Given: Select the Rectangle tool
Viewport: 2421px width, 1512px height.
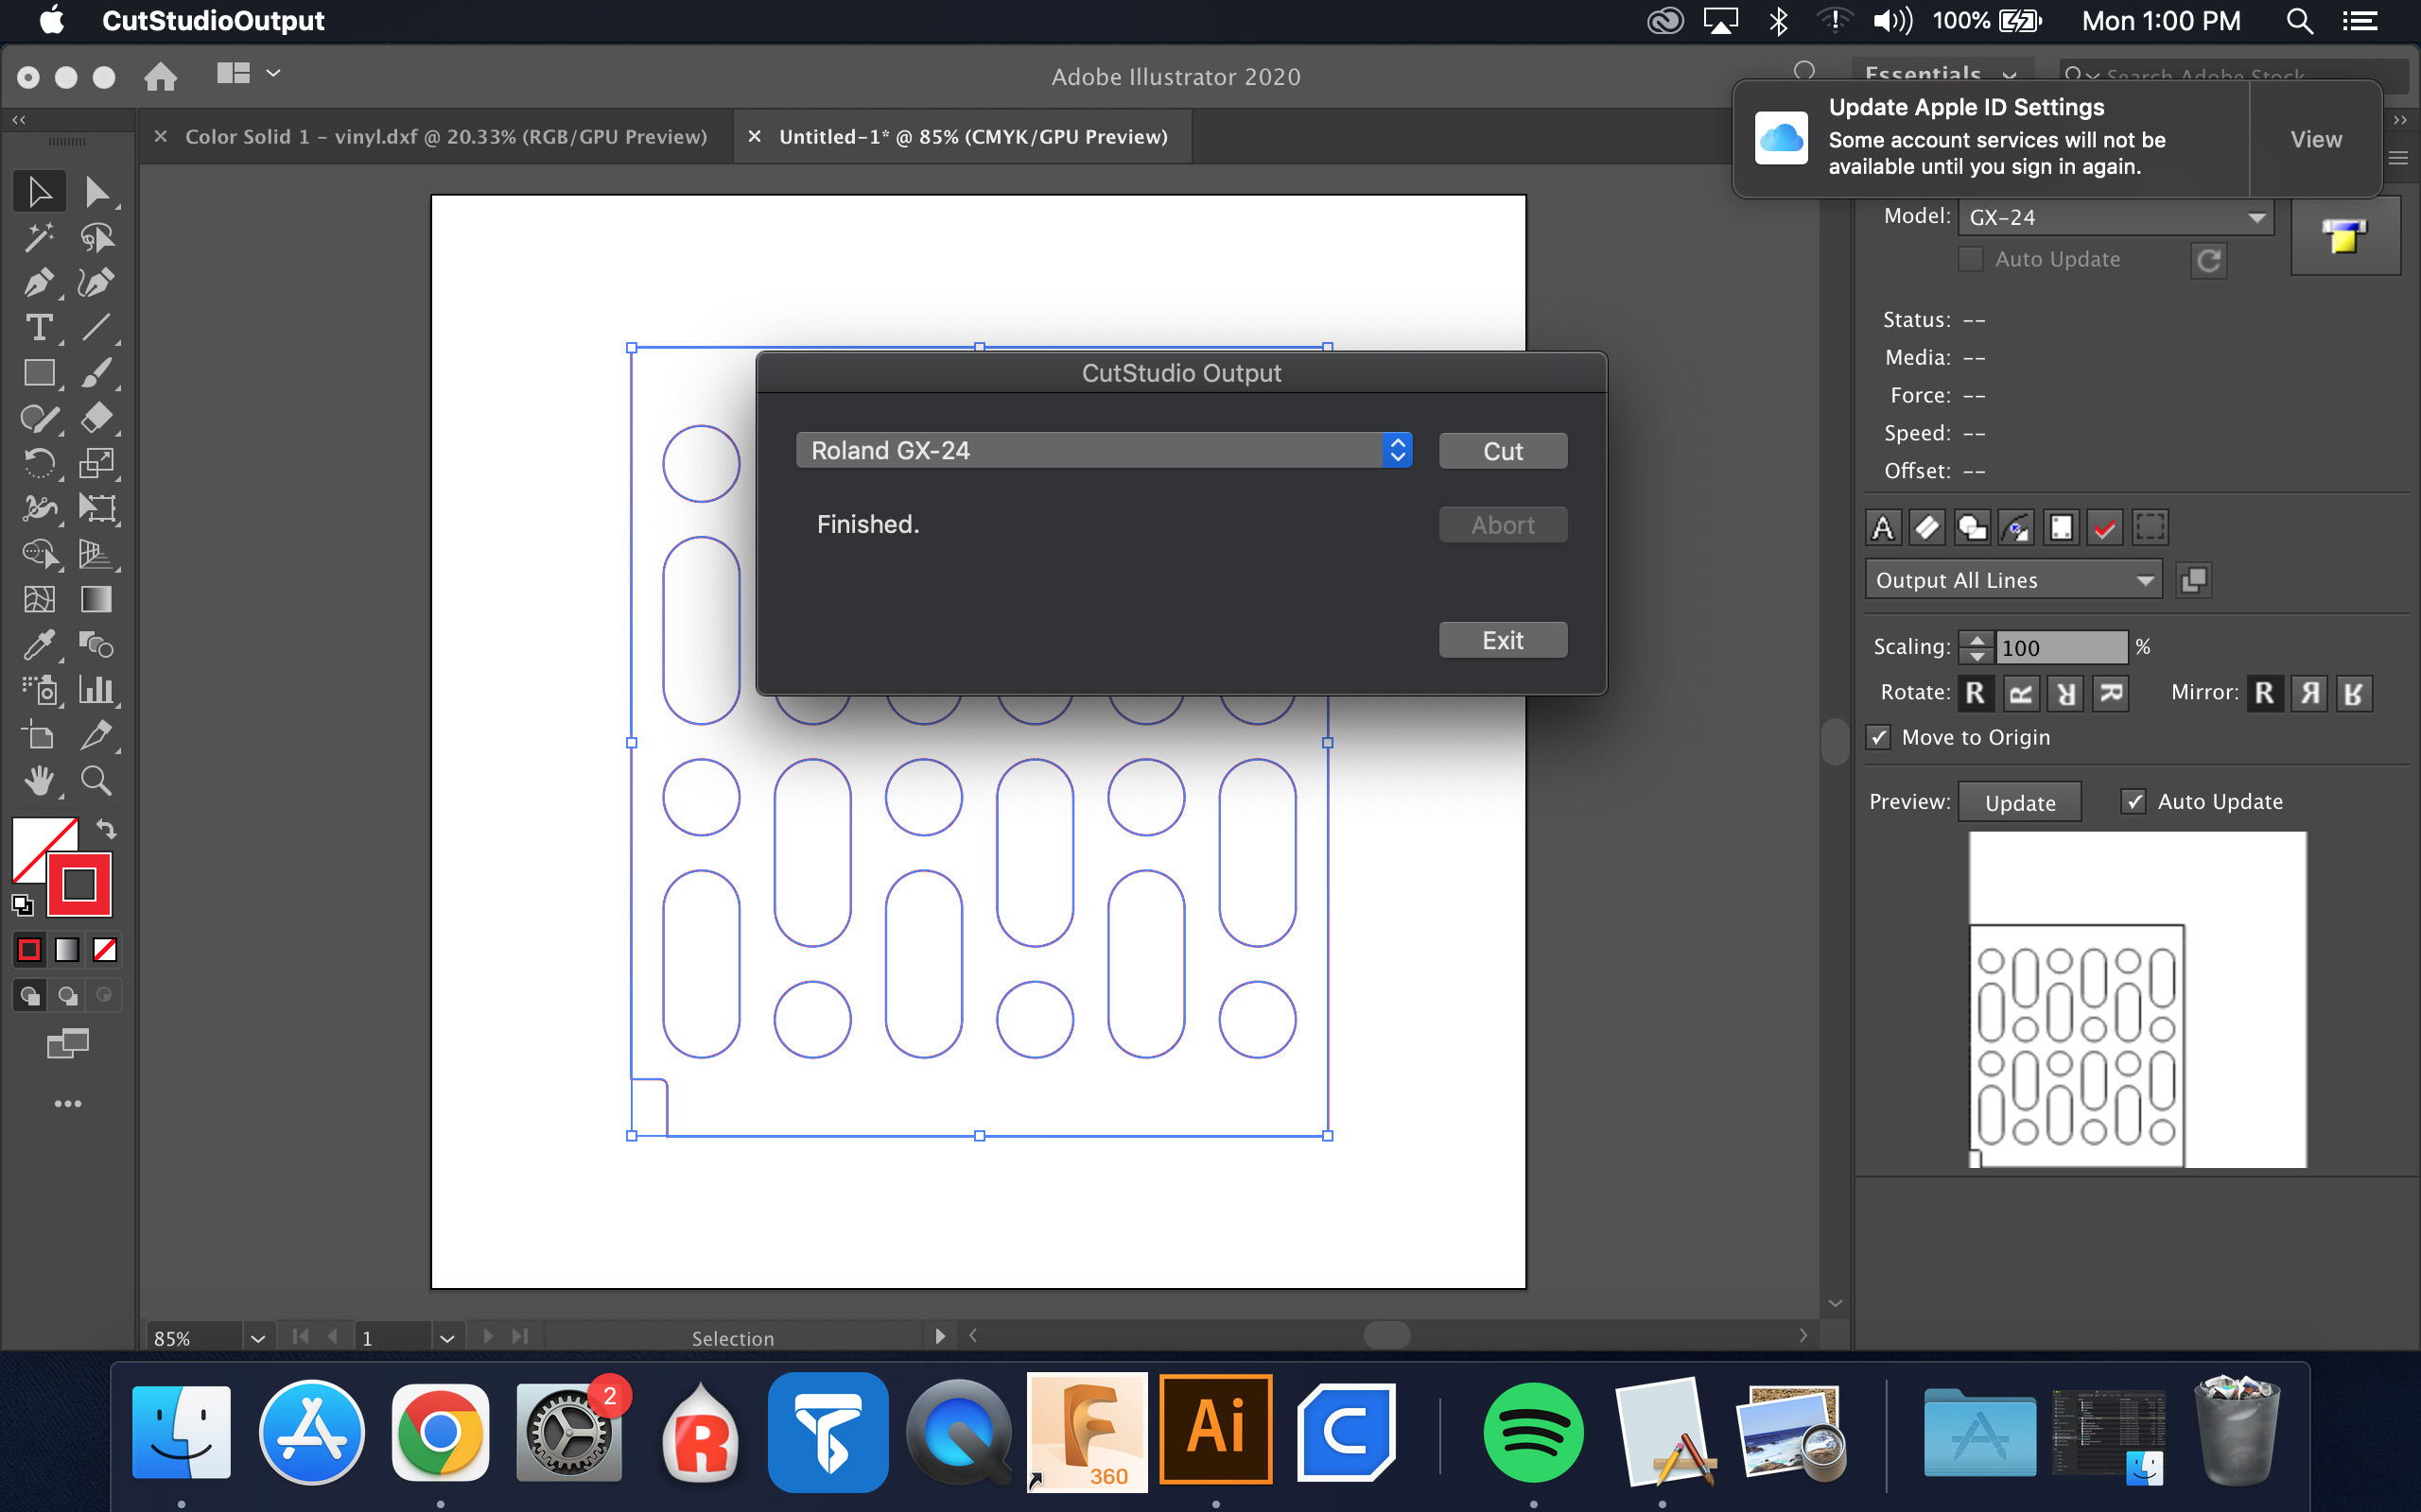Looking at the screenshot, I should pos(39,373).
